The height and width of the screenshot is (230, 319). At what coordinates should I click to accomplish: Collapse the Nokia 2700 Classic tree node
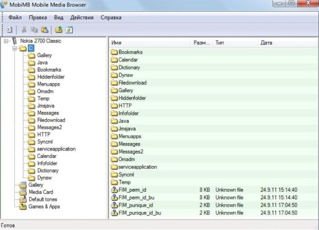coord(6,41)
